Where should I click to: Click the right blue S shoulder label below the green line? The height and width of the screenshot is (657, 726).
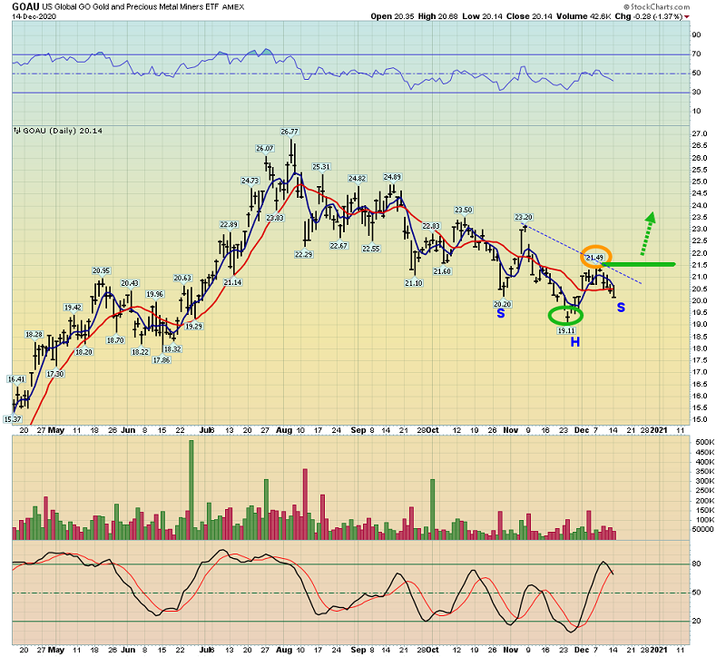tap(621, 308)
